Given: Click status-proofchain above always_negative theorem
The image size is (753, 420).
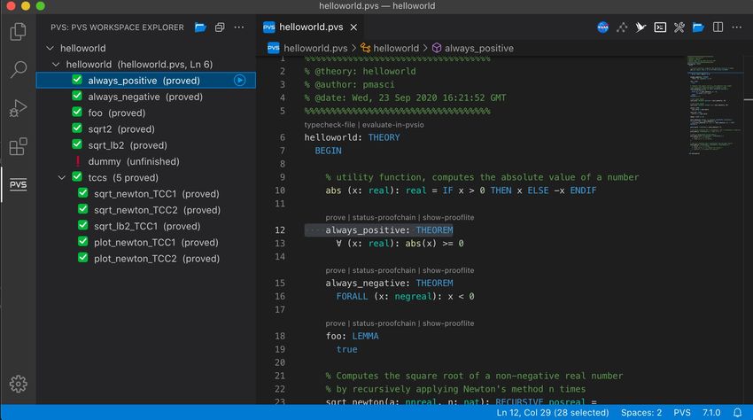Looking at the screenshot, I should [x=384, y=270].
